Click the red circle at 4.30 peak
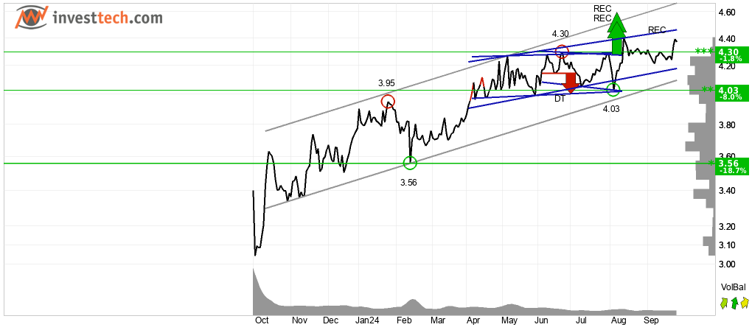The height and width of the screenshot is (330, 752). tap(562, 52)
